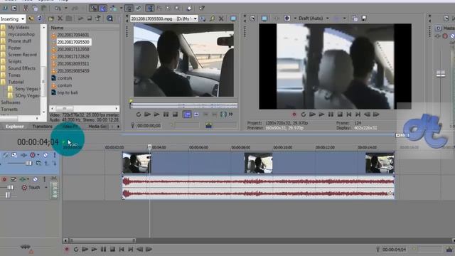Open Trimmer external monitor icon
This screenshot has height=256, width=455.
(233, 18)
